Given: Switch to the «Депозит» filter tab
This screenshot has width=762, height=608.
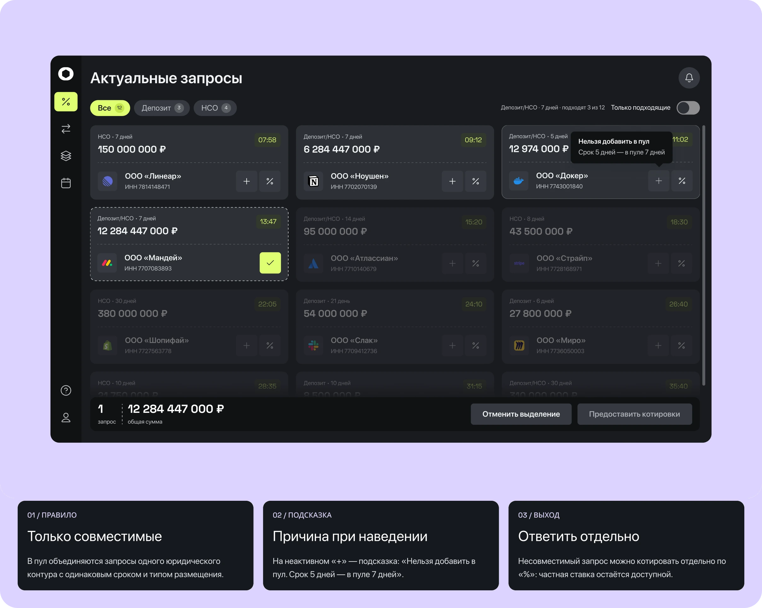Looking at the screenshot, I should coord(161,108).
